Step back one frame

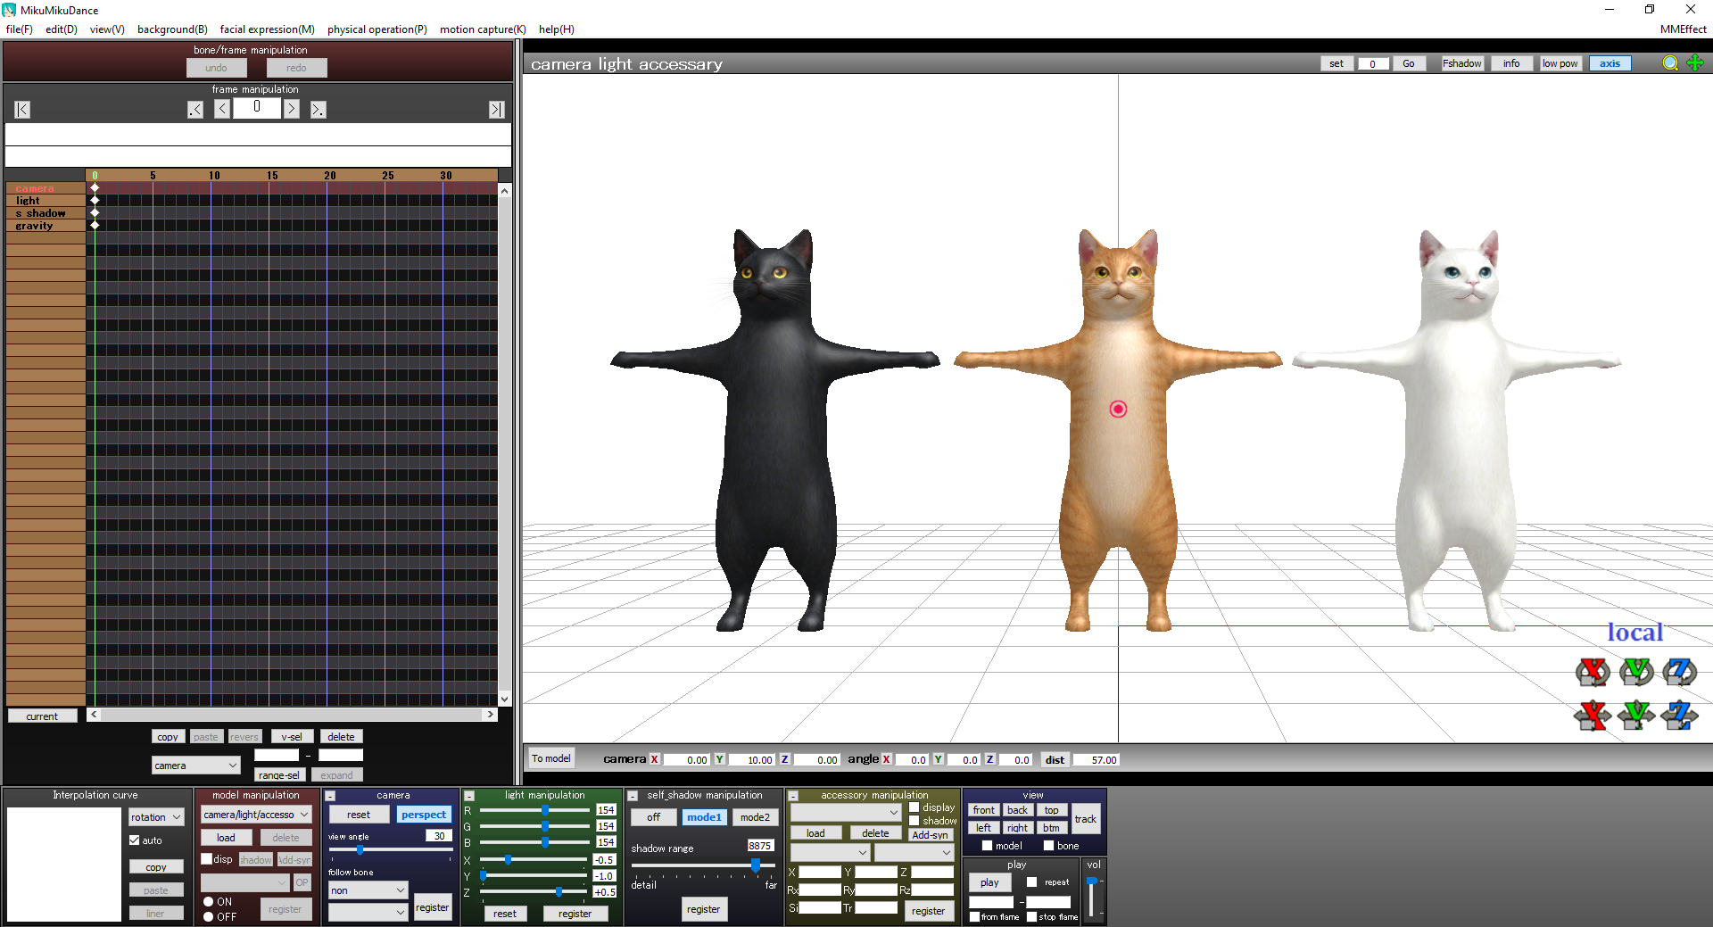tap(222, 109)
